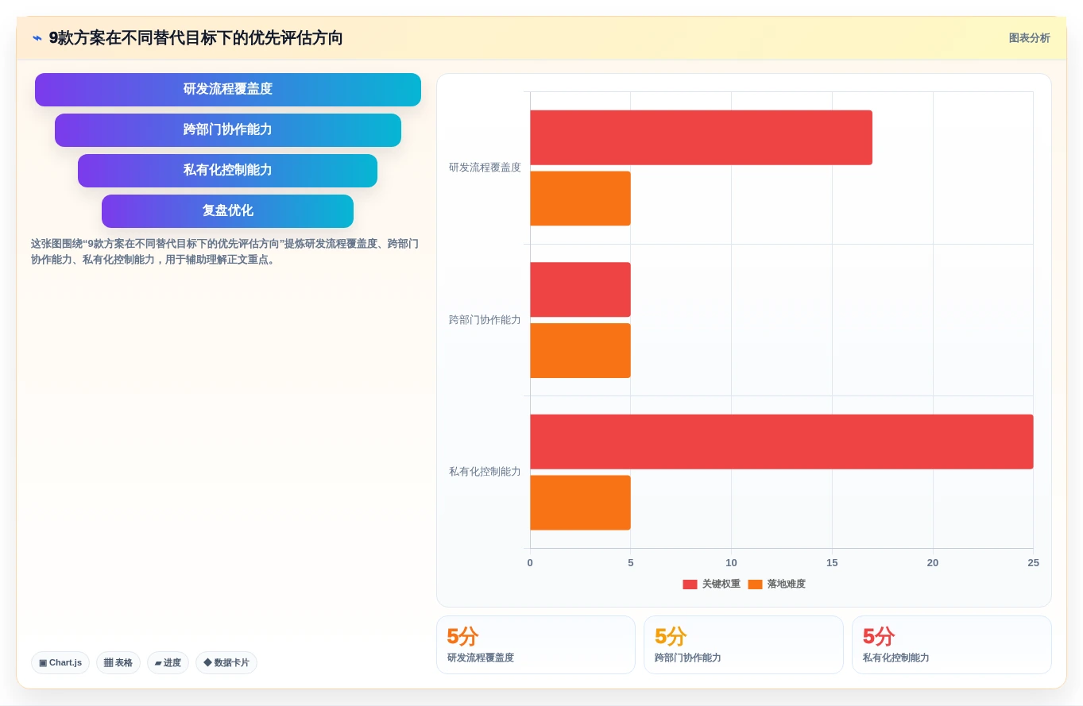Click the orange 落地难度 bar for 跨部门协作能力
Screen dimensions: 1083x706
[580, 350]
